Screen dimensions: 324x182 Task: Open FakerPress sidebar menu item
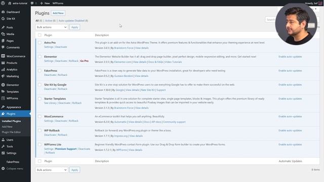[x=13, y=162]
